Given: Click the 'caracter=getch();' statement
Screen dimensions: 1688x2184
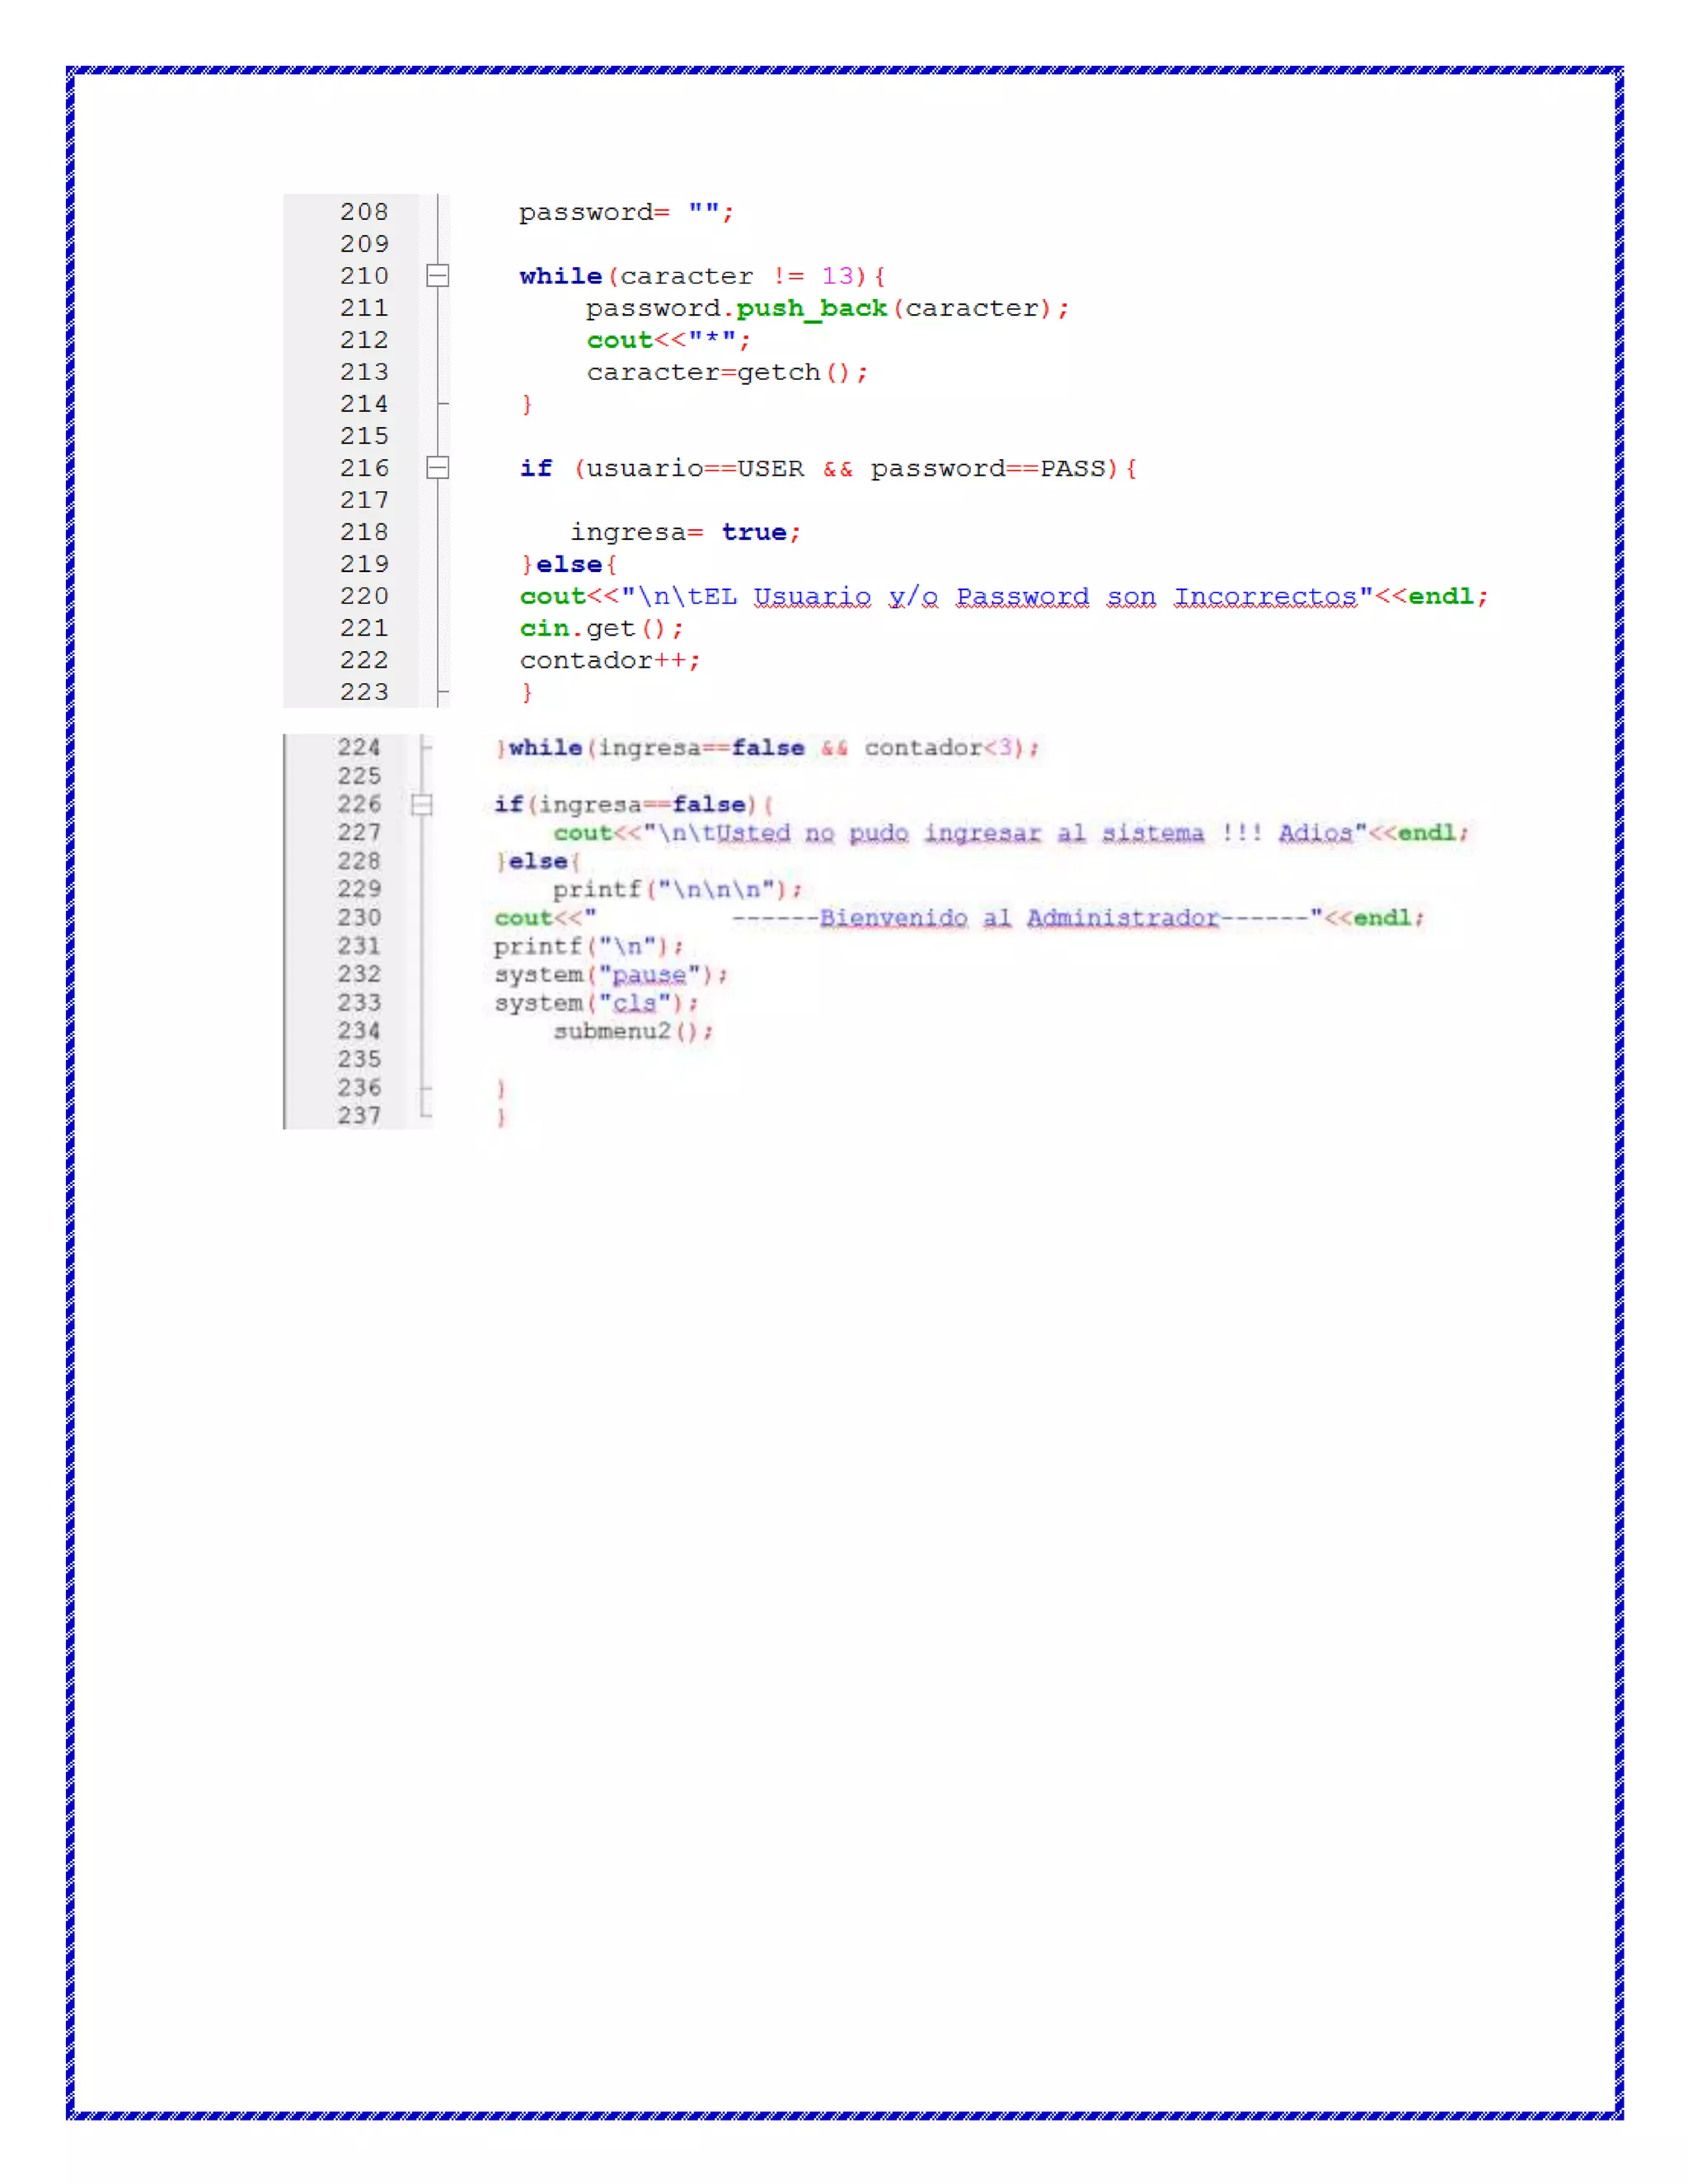Looking at the screenshot, I should click(727, 372).
